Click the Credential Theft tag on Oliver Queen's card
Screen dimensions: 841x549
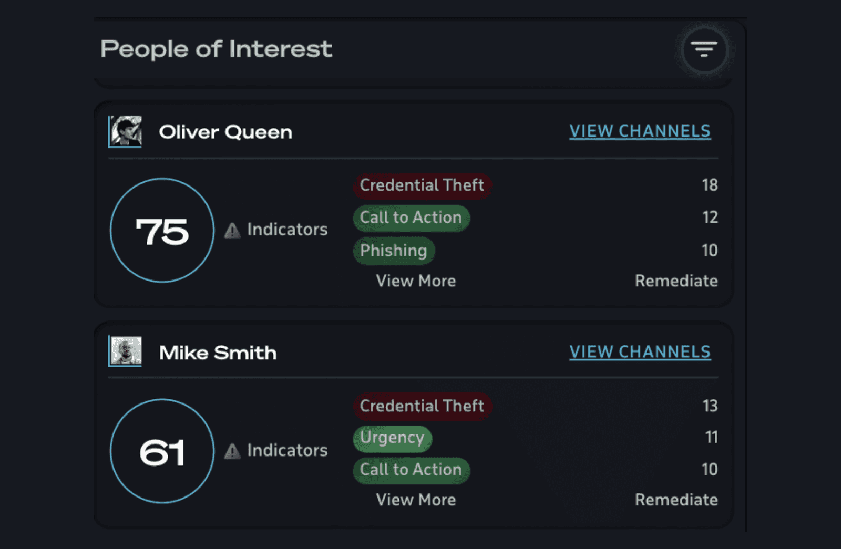[421, 185]
